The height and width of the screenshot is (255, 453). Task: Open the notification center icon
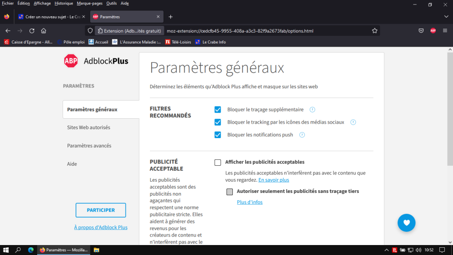(x=442, y=250)
